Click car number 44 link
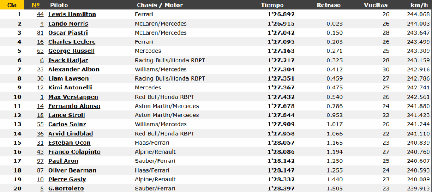This screenshot has height=192, width=432. coord(40,14)
